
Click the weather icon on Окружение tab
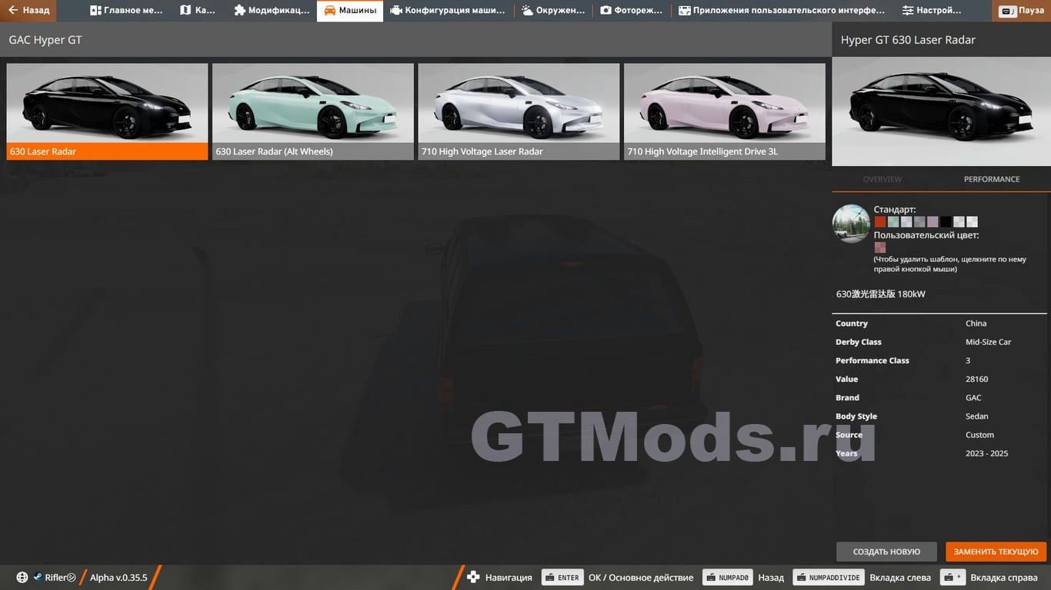(527, 11)
